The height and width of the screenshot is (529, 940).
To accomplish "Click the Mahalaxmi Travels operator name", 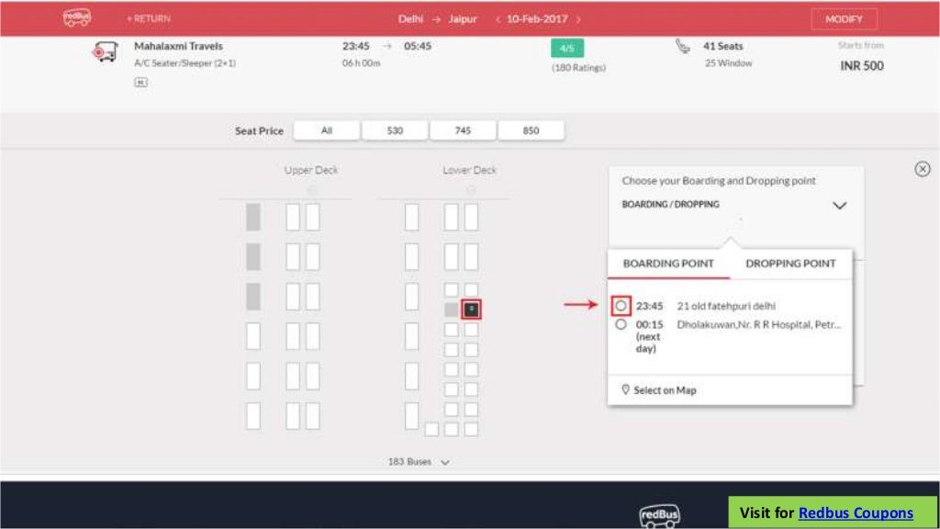I will point(179,46).
